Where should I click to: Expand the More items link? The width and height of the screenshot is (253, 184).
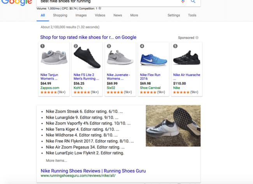click(56, 161)
